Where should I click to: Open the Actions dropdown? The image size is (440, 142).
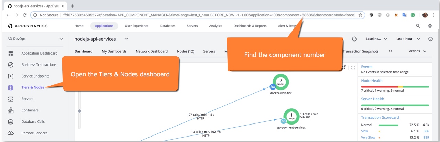pyautogui.click(x=418, y=51)
